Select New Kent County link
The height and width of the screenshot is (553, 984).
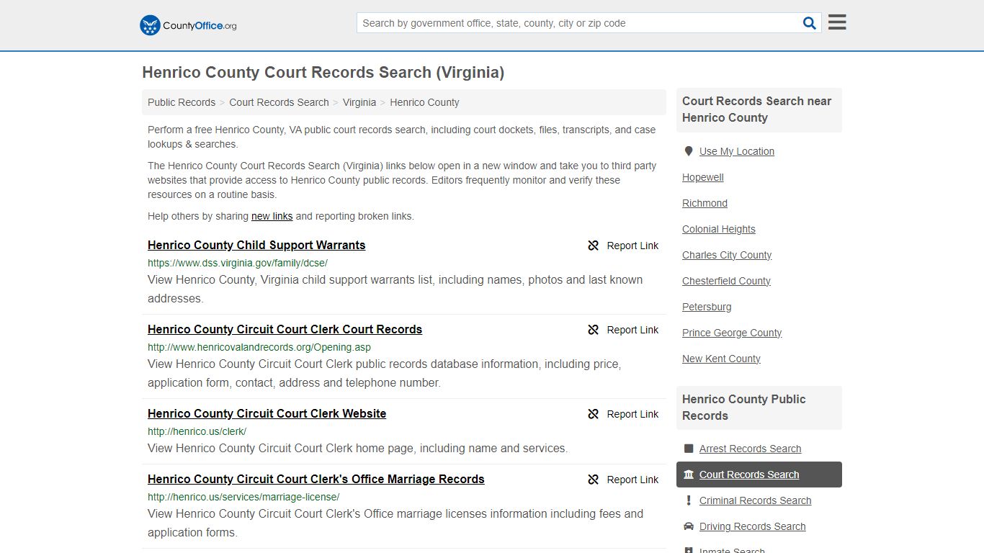coord(721,359)
